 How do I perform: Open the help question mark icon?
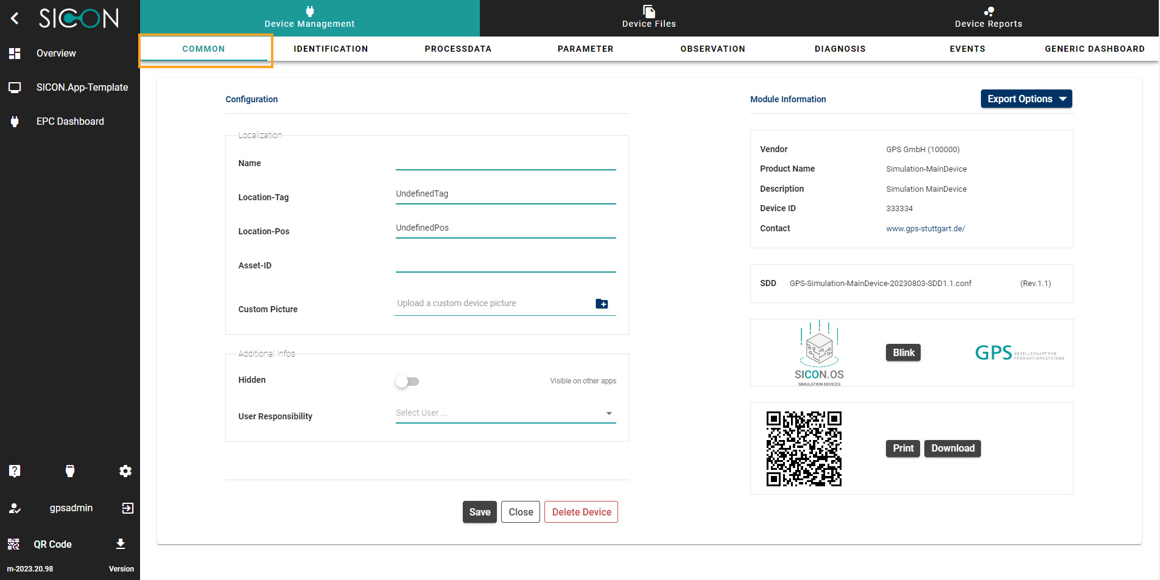[15, 471]
